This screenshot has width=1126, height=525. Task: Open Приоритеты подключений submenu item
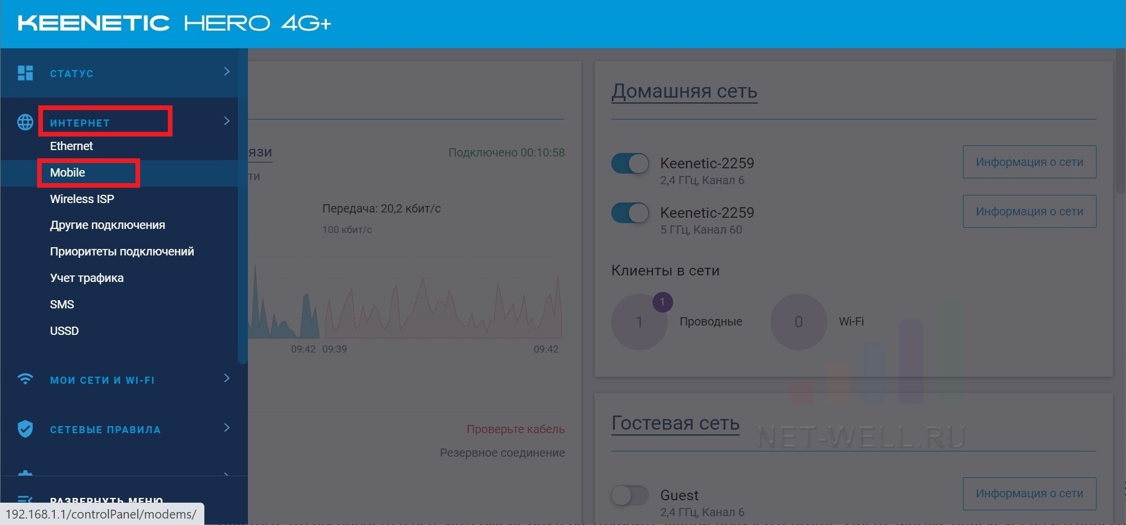pyautogui.click(x=122, y=251)
